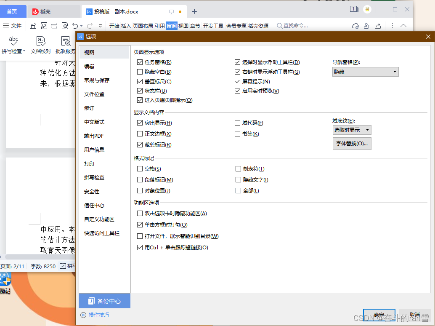Image resolution: width=435 pixels, height=326 pixels.
Task: Click the monitor icon on document tab
Action: (x=172, y=12)
